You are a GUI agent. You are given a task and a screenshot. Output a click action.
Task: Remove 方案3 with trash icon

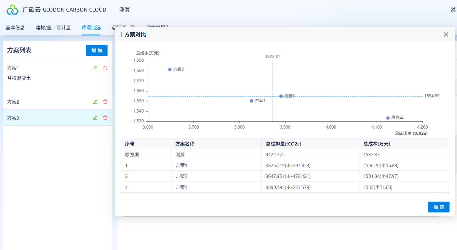pyautogui.click(x=105, y=118)
